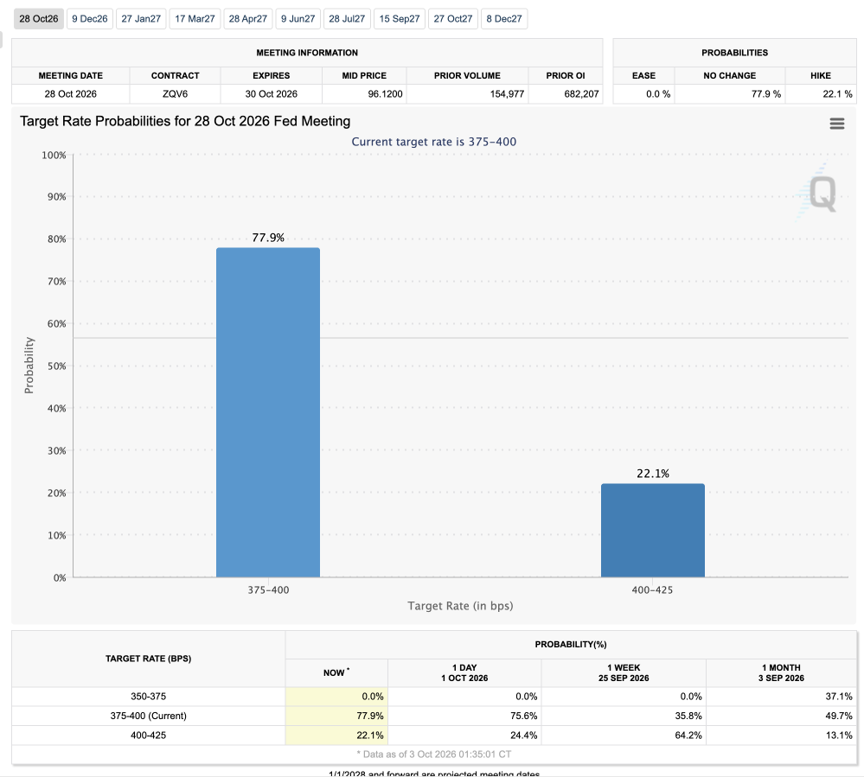The image size is (864, 777).
Task: Select the 28 Jul27 meeting tab
Action: point(347,19)
